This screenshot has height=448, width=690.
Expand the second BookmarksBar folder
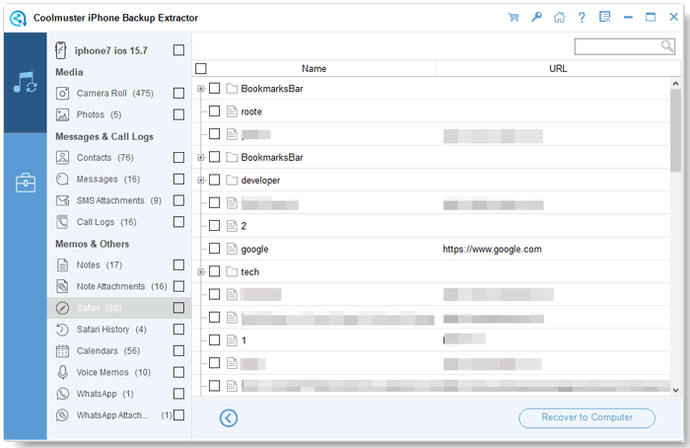click(x=201, y=157)
